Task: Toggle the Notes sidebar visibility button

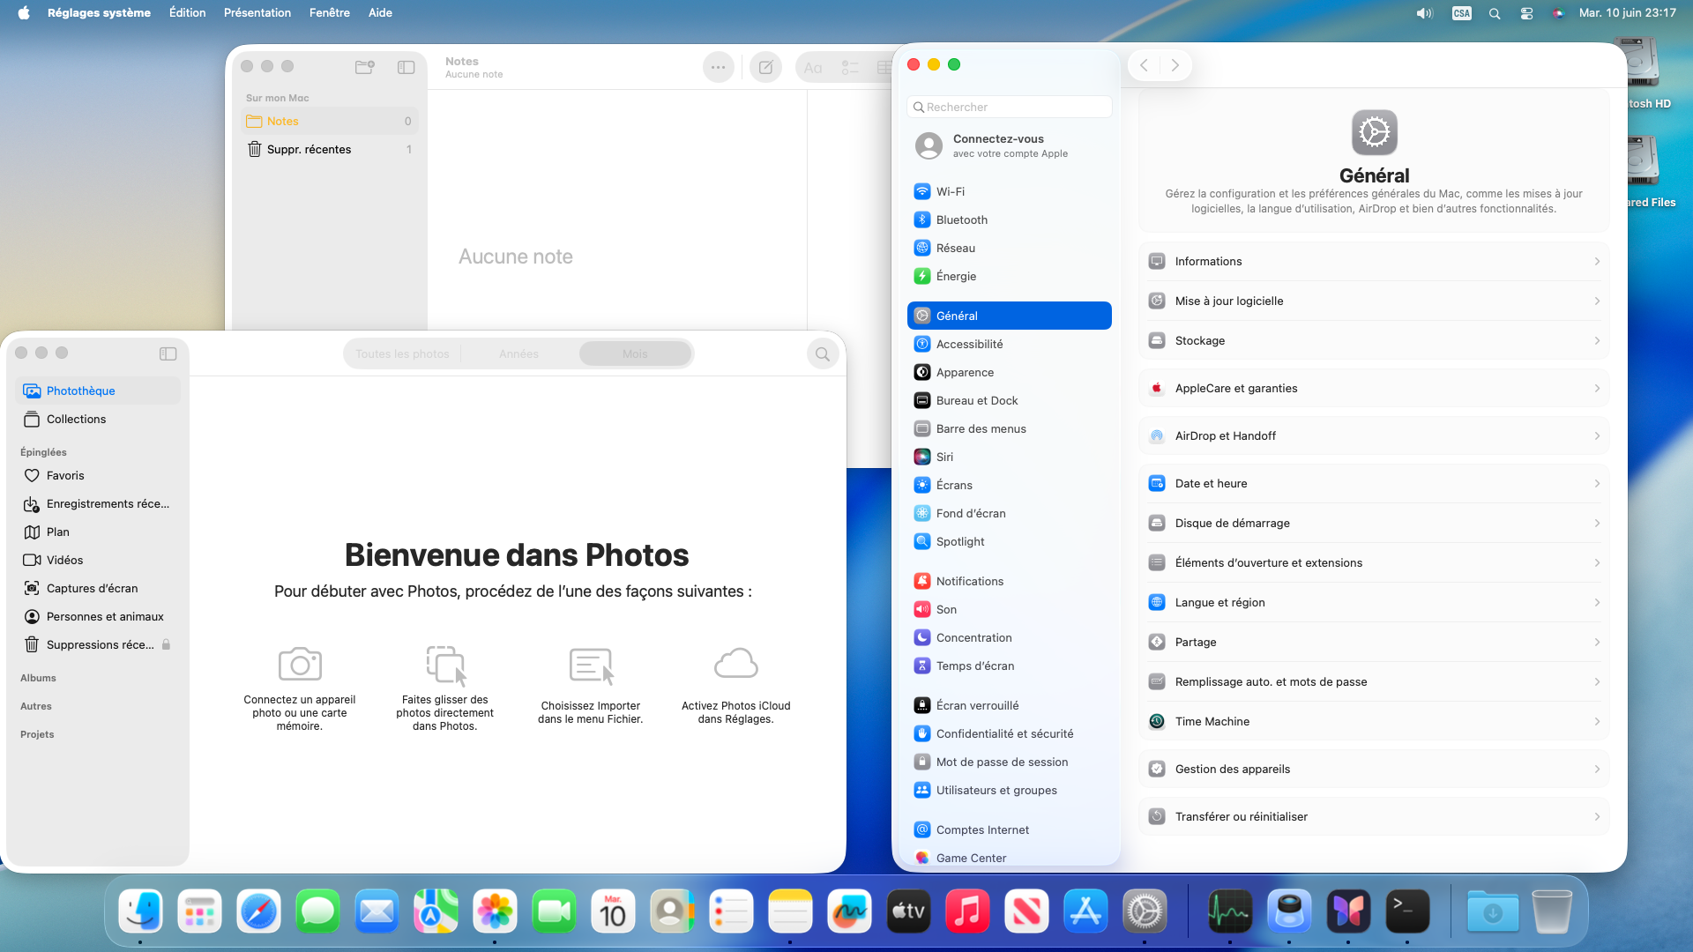Action: click(406, 67)
